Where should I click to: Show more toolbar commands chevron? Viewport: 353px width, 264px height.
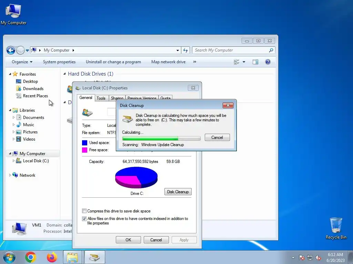pyautogui.click(x=195, y=62)
